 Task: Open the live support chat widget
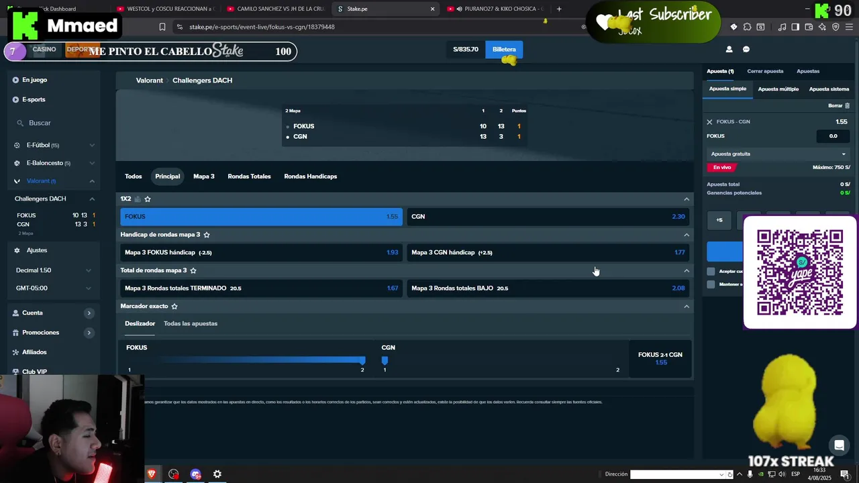pyautogui.click(x=839, y=445)
